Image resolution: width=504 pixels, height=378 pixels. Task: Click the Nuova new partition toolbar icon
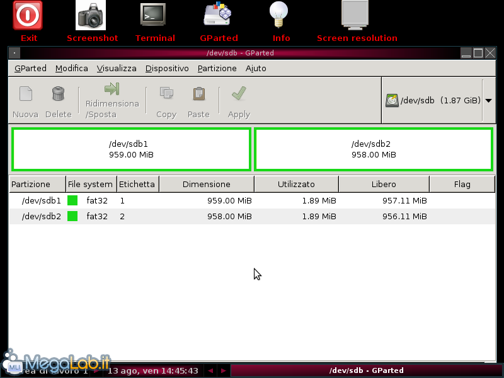point(25,94)
